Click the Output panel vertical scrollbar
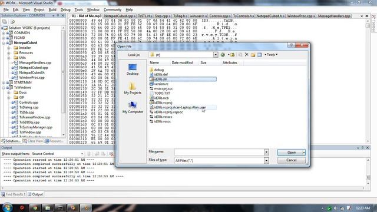 368,172
